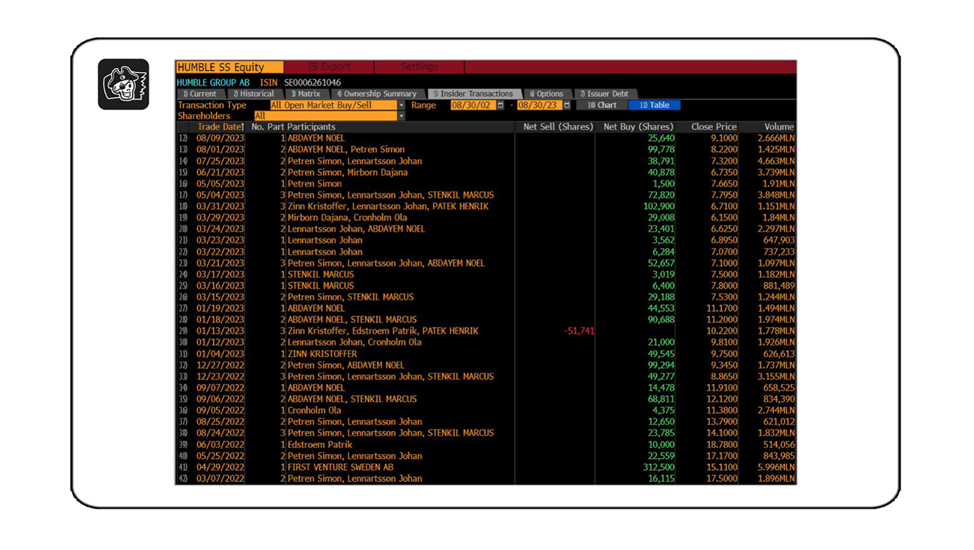Click net buy value 312,500

click(x=658, y=467)
